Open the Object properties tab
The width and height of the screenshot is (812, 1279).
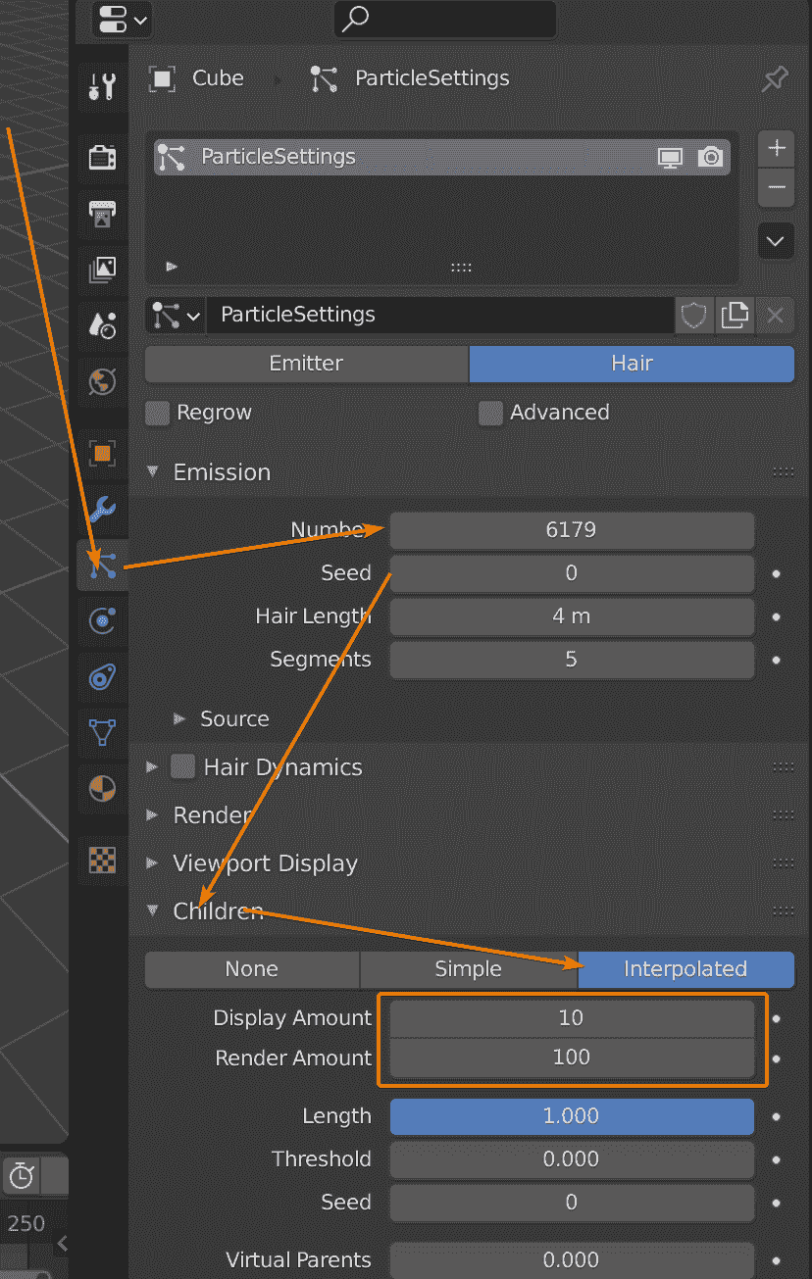pos(102,453)
